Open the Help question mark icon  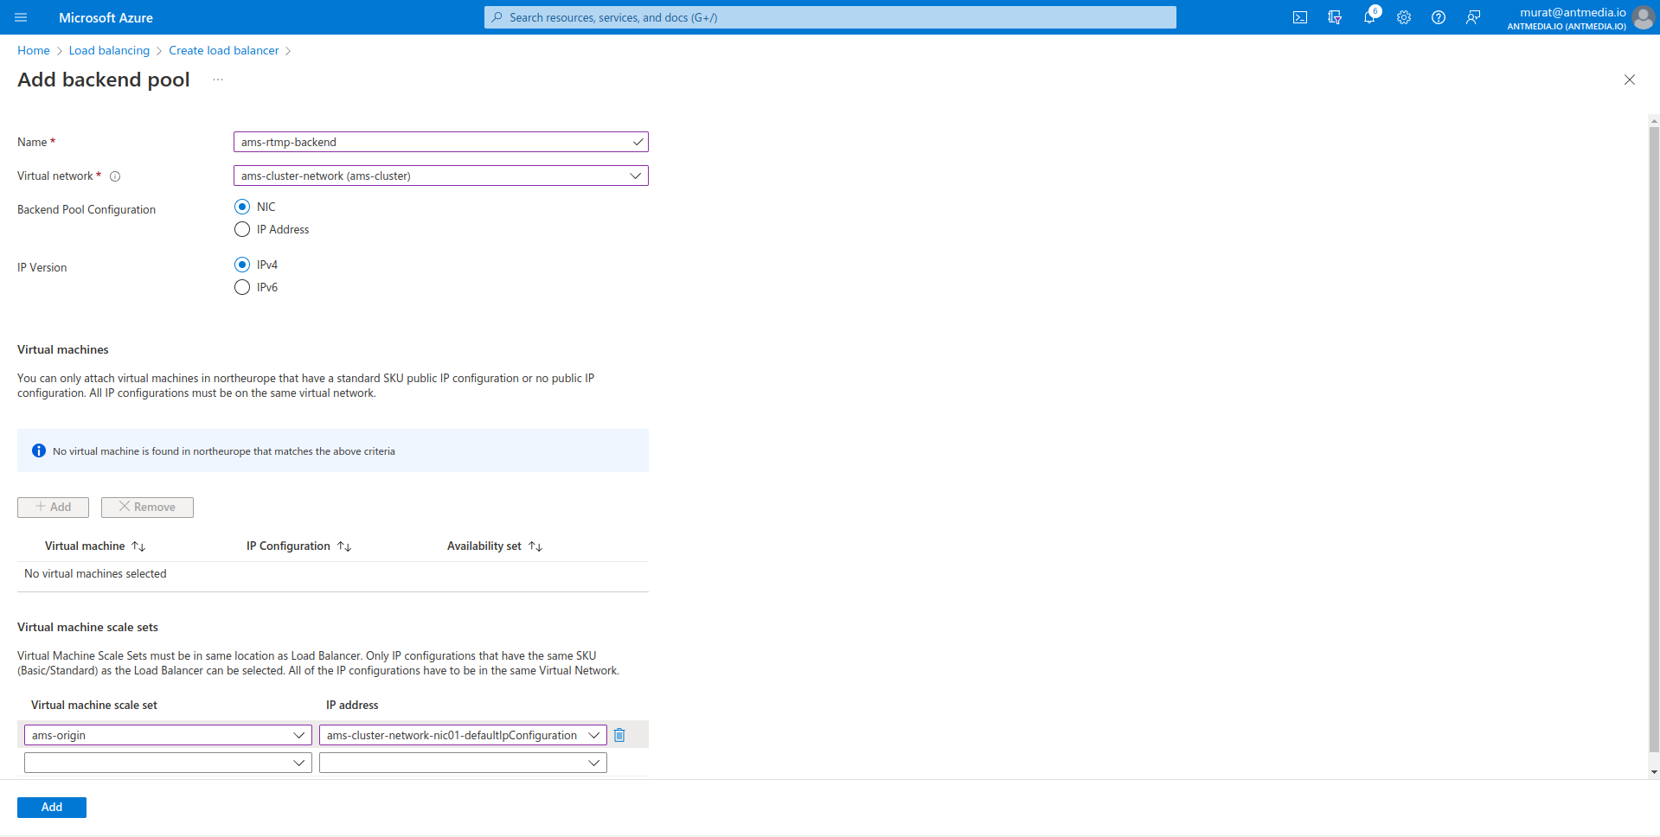pyautogui.click(x=1439, y=17)
